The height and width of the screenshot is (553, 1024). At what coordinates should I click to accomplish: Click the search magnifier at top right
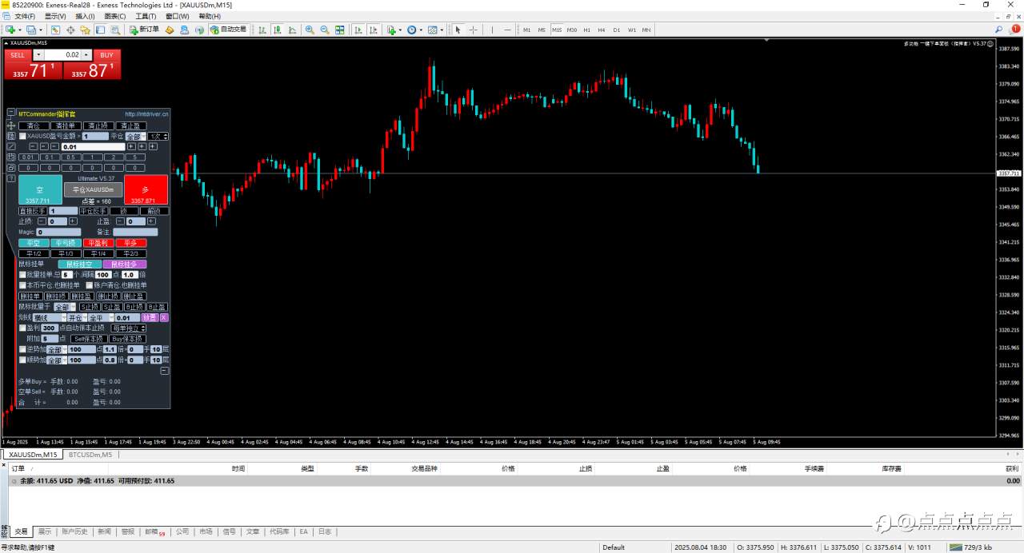(998, 30)
